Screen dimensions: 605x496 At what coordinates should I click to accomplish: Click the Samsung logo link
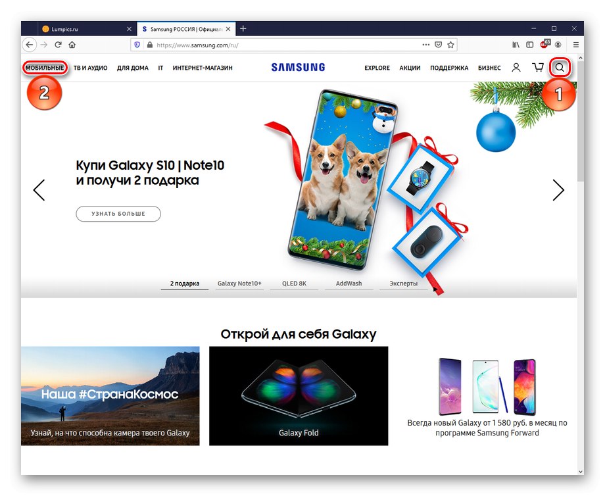pos(298,68)
